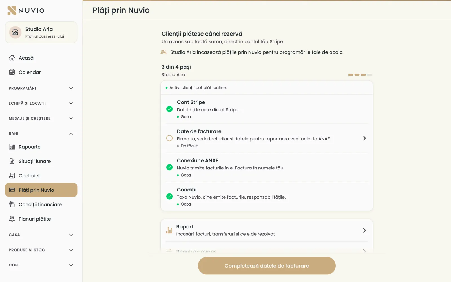The image size is (451, 282).
Task: Open Raport: Încasări, facturi, transferuri
Action: (x=267, y=230)
